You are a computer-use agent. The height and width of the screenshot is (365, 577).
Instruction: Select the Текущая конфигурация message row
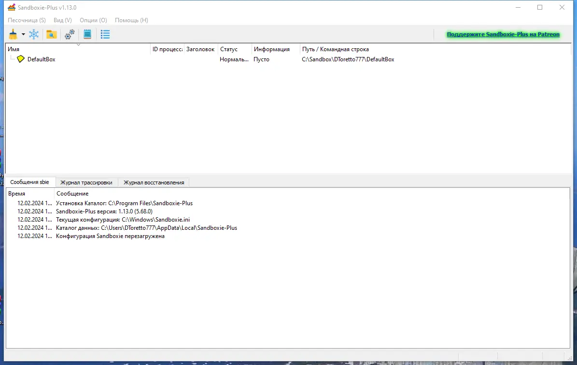tap(288, 220)
